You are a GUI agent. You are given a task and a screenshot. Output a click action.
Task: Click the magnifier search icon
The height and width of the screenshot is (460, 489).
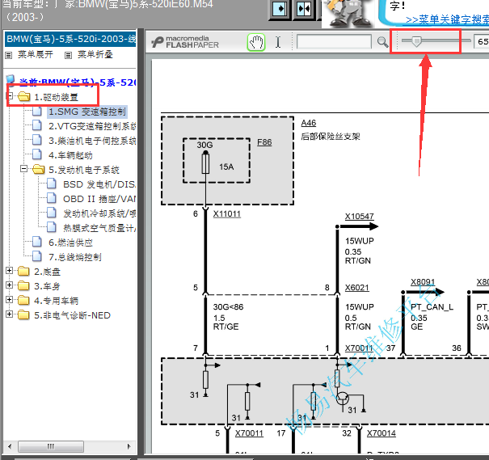pos(382,42)
